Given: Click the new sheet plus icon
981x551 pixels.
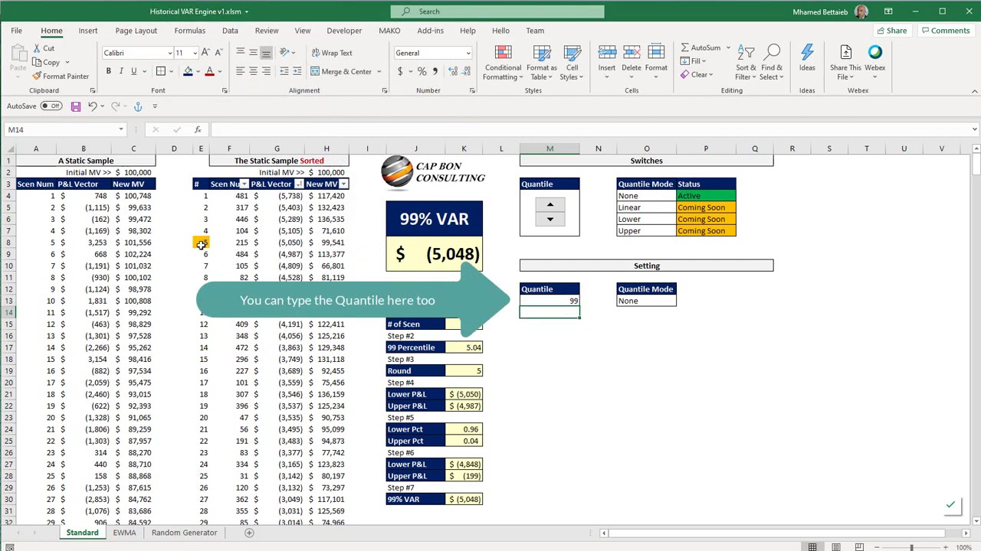Looking at the screenshot, I should tap(249, 533).
